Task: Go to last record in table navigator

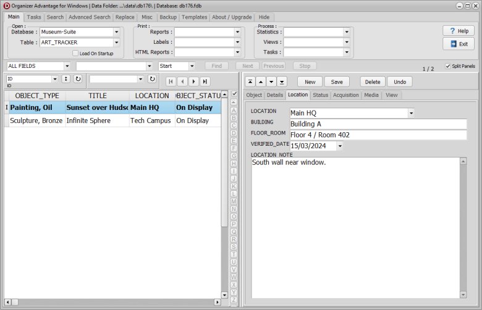Action: 205,82
